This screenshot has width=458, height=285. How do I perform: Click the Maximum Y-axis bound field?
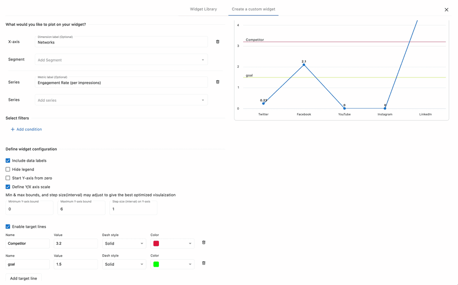(x=81, y=209)
